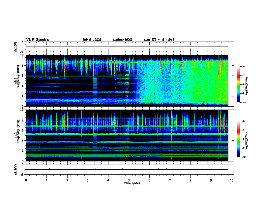Click the ch.1 voltage trace line
261x202 pixels.
[127, 47]
